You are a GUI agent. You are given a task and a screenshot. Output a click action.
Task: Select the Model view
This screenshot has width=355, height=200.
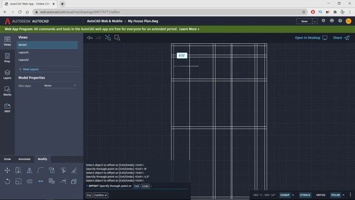coord(47,45)
